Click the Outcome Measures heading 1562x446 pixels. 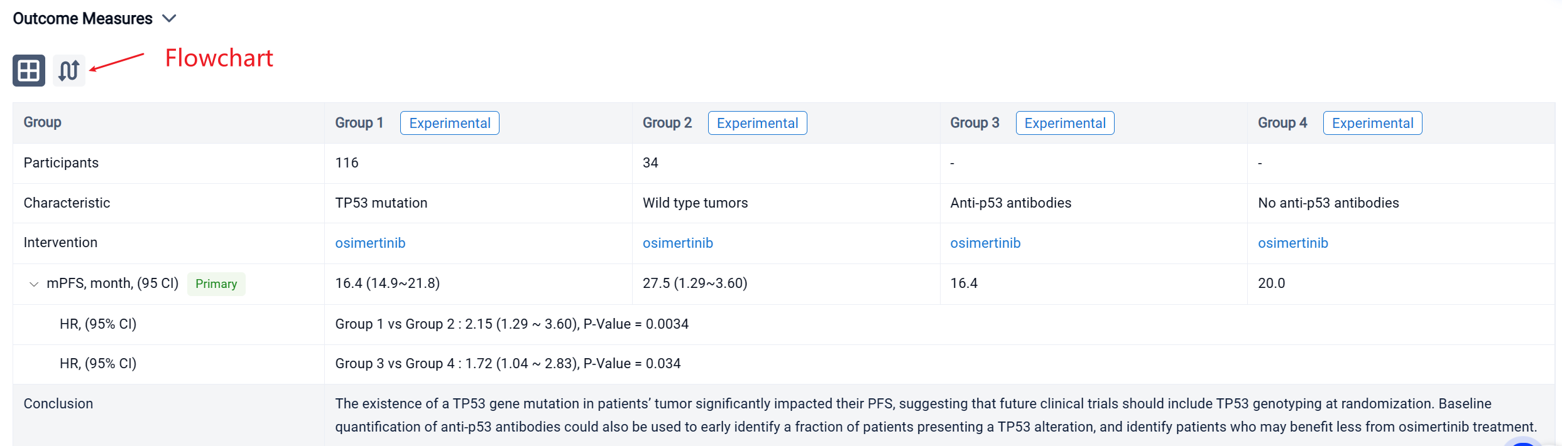pyautogui.click(x=82, y=19)
